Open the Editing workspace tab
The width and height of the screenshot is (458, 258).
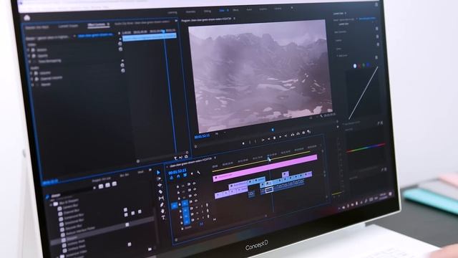[x=207, y=11]
